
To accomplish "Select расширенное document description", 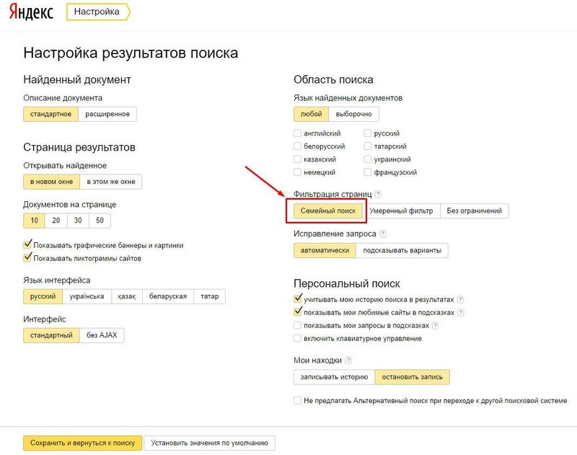I will pos(107,114).
